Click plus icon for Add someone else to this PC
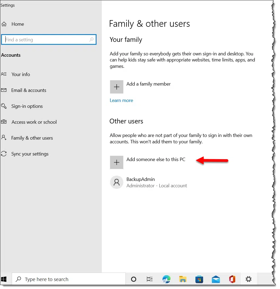Viewport: 280px width, 289px height. (117, 162)
